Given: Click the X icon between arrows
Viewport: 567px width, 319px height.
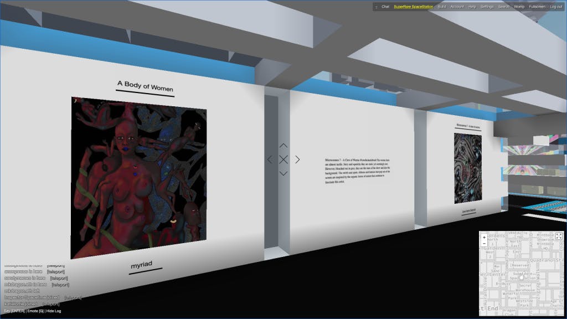Looking at the screenshot, I should pos(283,159).
